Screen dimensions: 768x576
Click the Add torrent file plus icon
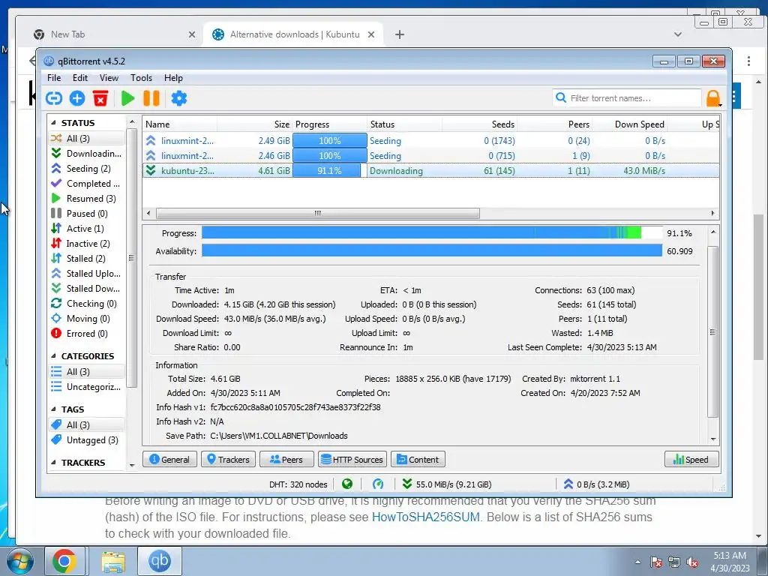(77, 98)
